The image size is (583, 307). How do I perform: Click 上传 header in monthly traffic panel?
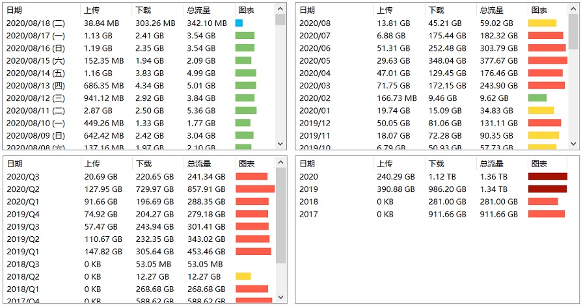click(385, 10)
